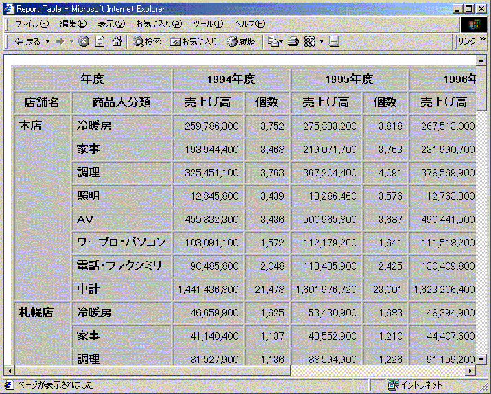This screenshot has height=394, width=491.
Task: Click the Intranet (イントラネット) zone icon
Action: pos(393,384)
